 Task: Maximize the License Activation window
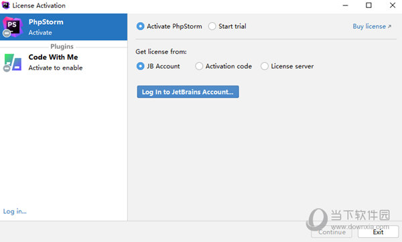pos(368,5)
